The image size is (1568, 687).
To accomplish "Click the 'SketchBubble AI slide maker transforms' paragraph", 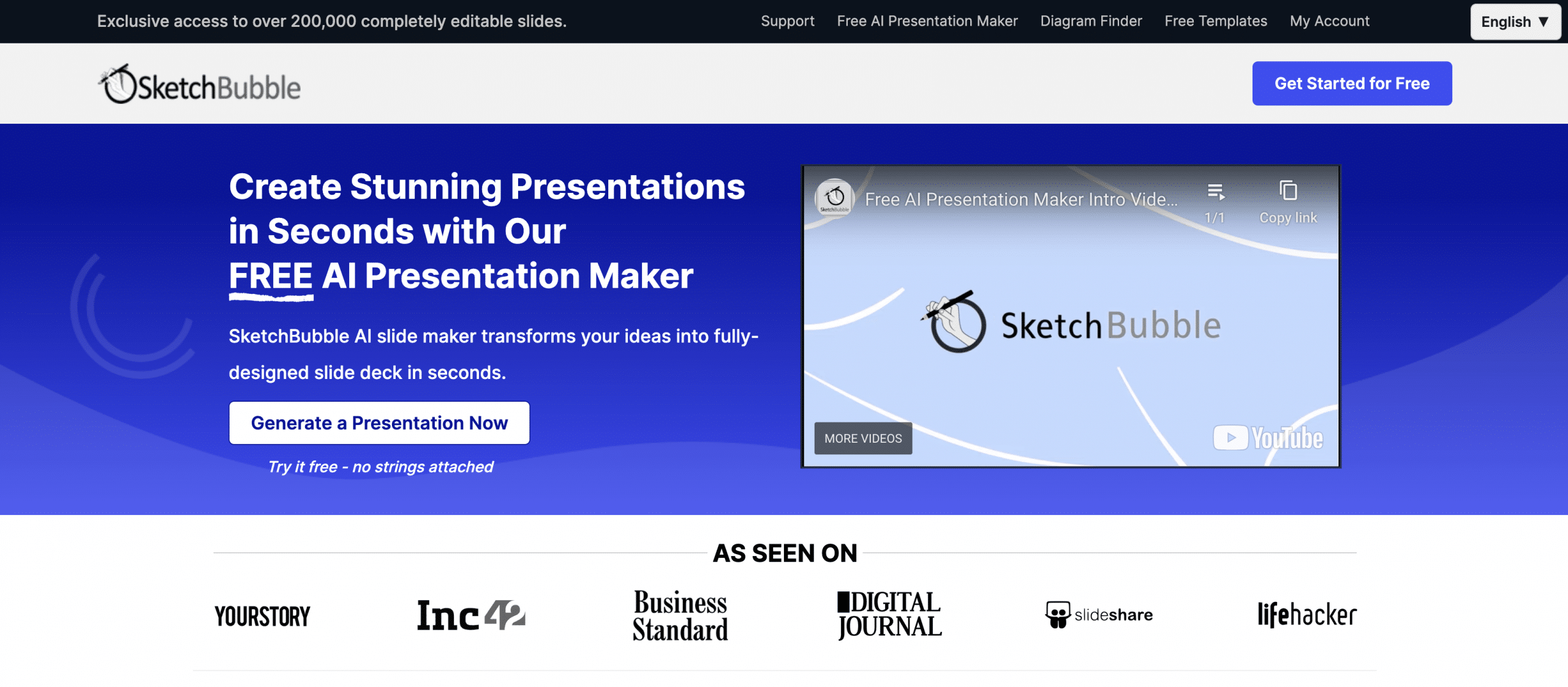I will pos(494,354).
